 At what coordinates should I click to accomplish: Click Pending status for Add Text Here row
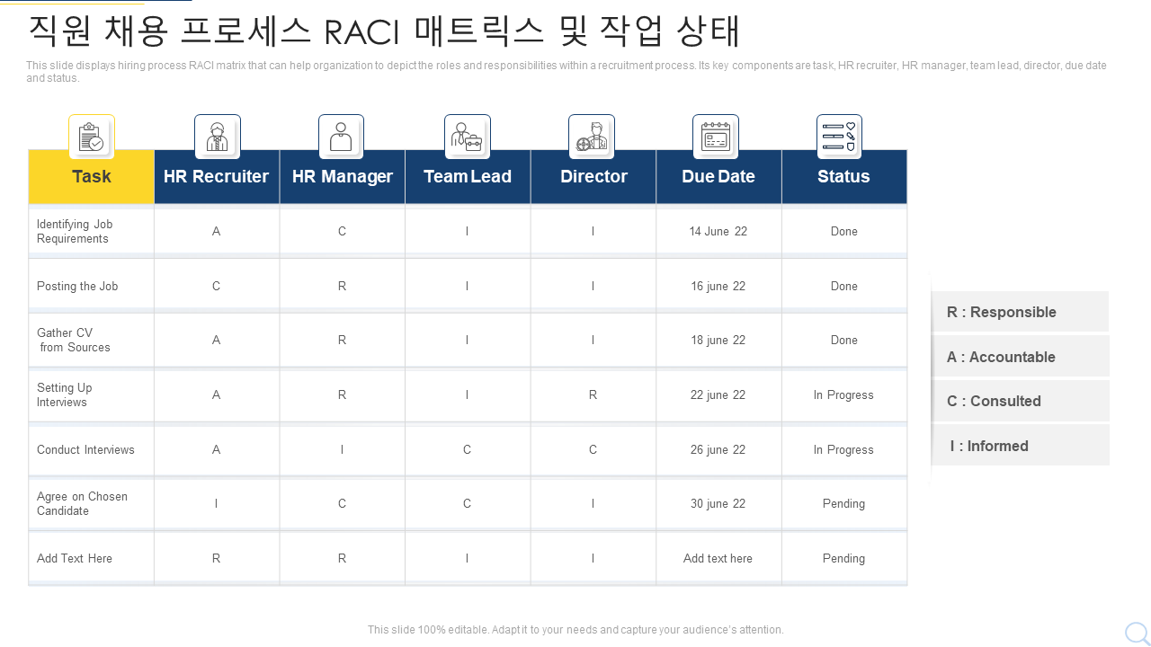[844, 558]
